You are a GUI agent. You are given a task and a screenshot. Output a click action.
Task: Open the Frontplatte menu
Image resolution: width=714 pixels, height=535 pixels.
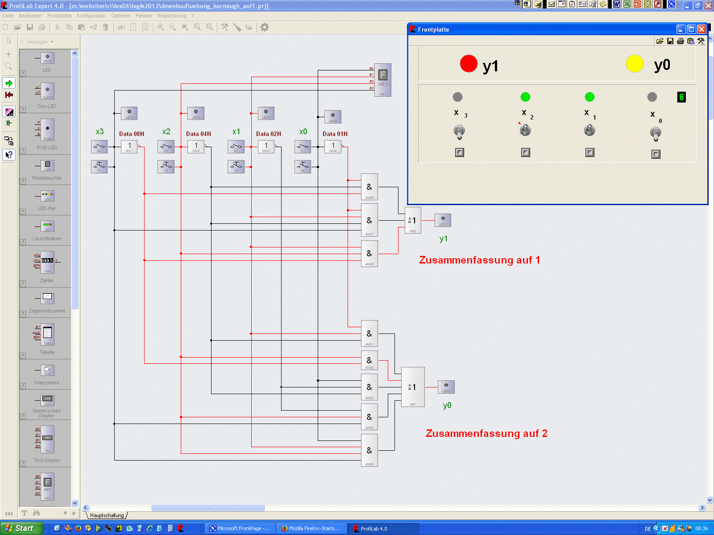click(x=59, y=16)
